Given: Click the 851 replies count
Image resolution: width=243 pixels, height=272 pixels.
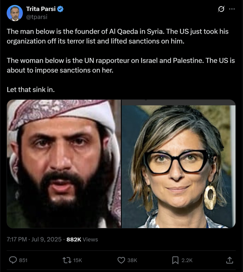Looking at the screenshot, I should coord(23,260).
